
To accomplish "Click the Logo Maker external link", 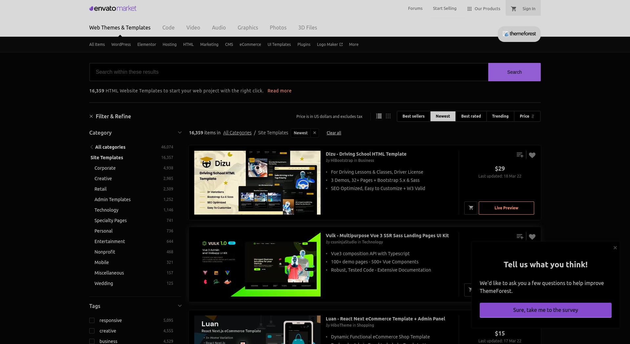I will click(x=330, y=45).
